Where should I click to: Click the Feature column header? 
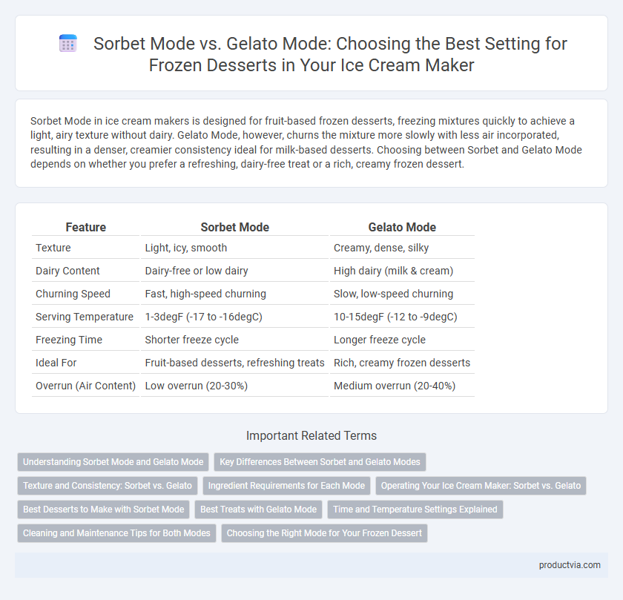pyautogui.click(x=86, y=227)
